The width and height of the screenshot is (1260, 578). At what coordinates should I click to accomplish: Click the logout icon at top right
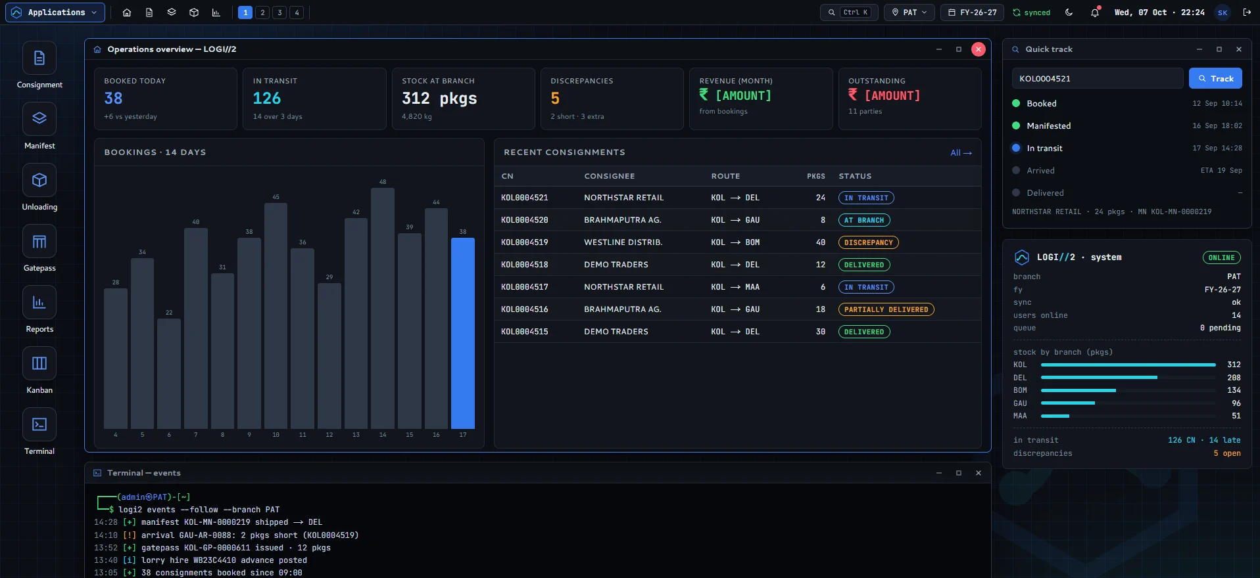(1247, 12)
